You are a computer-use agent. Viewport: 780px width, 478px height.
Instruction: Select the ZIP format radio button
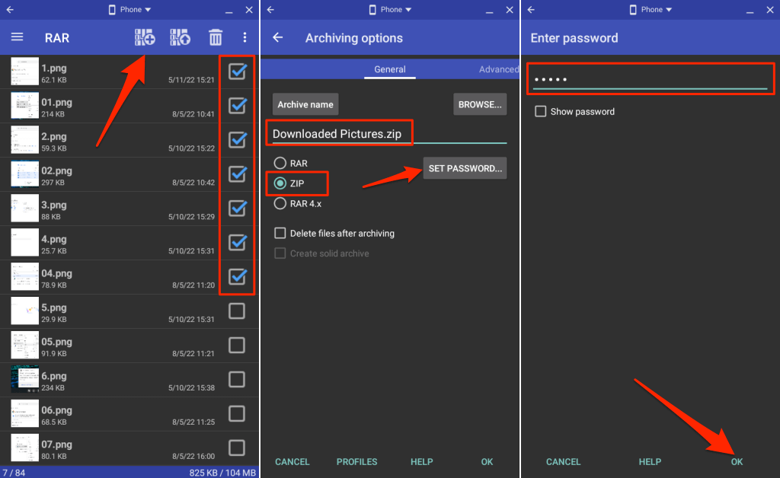pyautogui.click(x=280, y=183)
